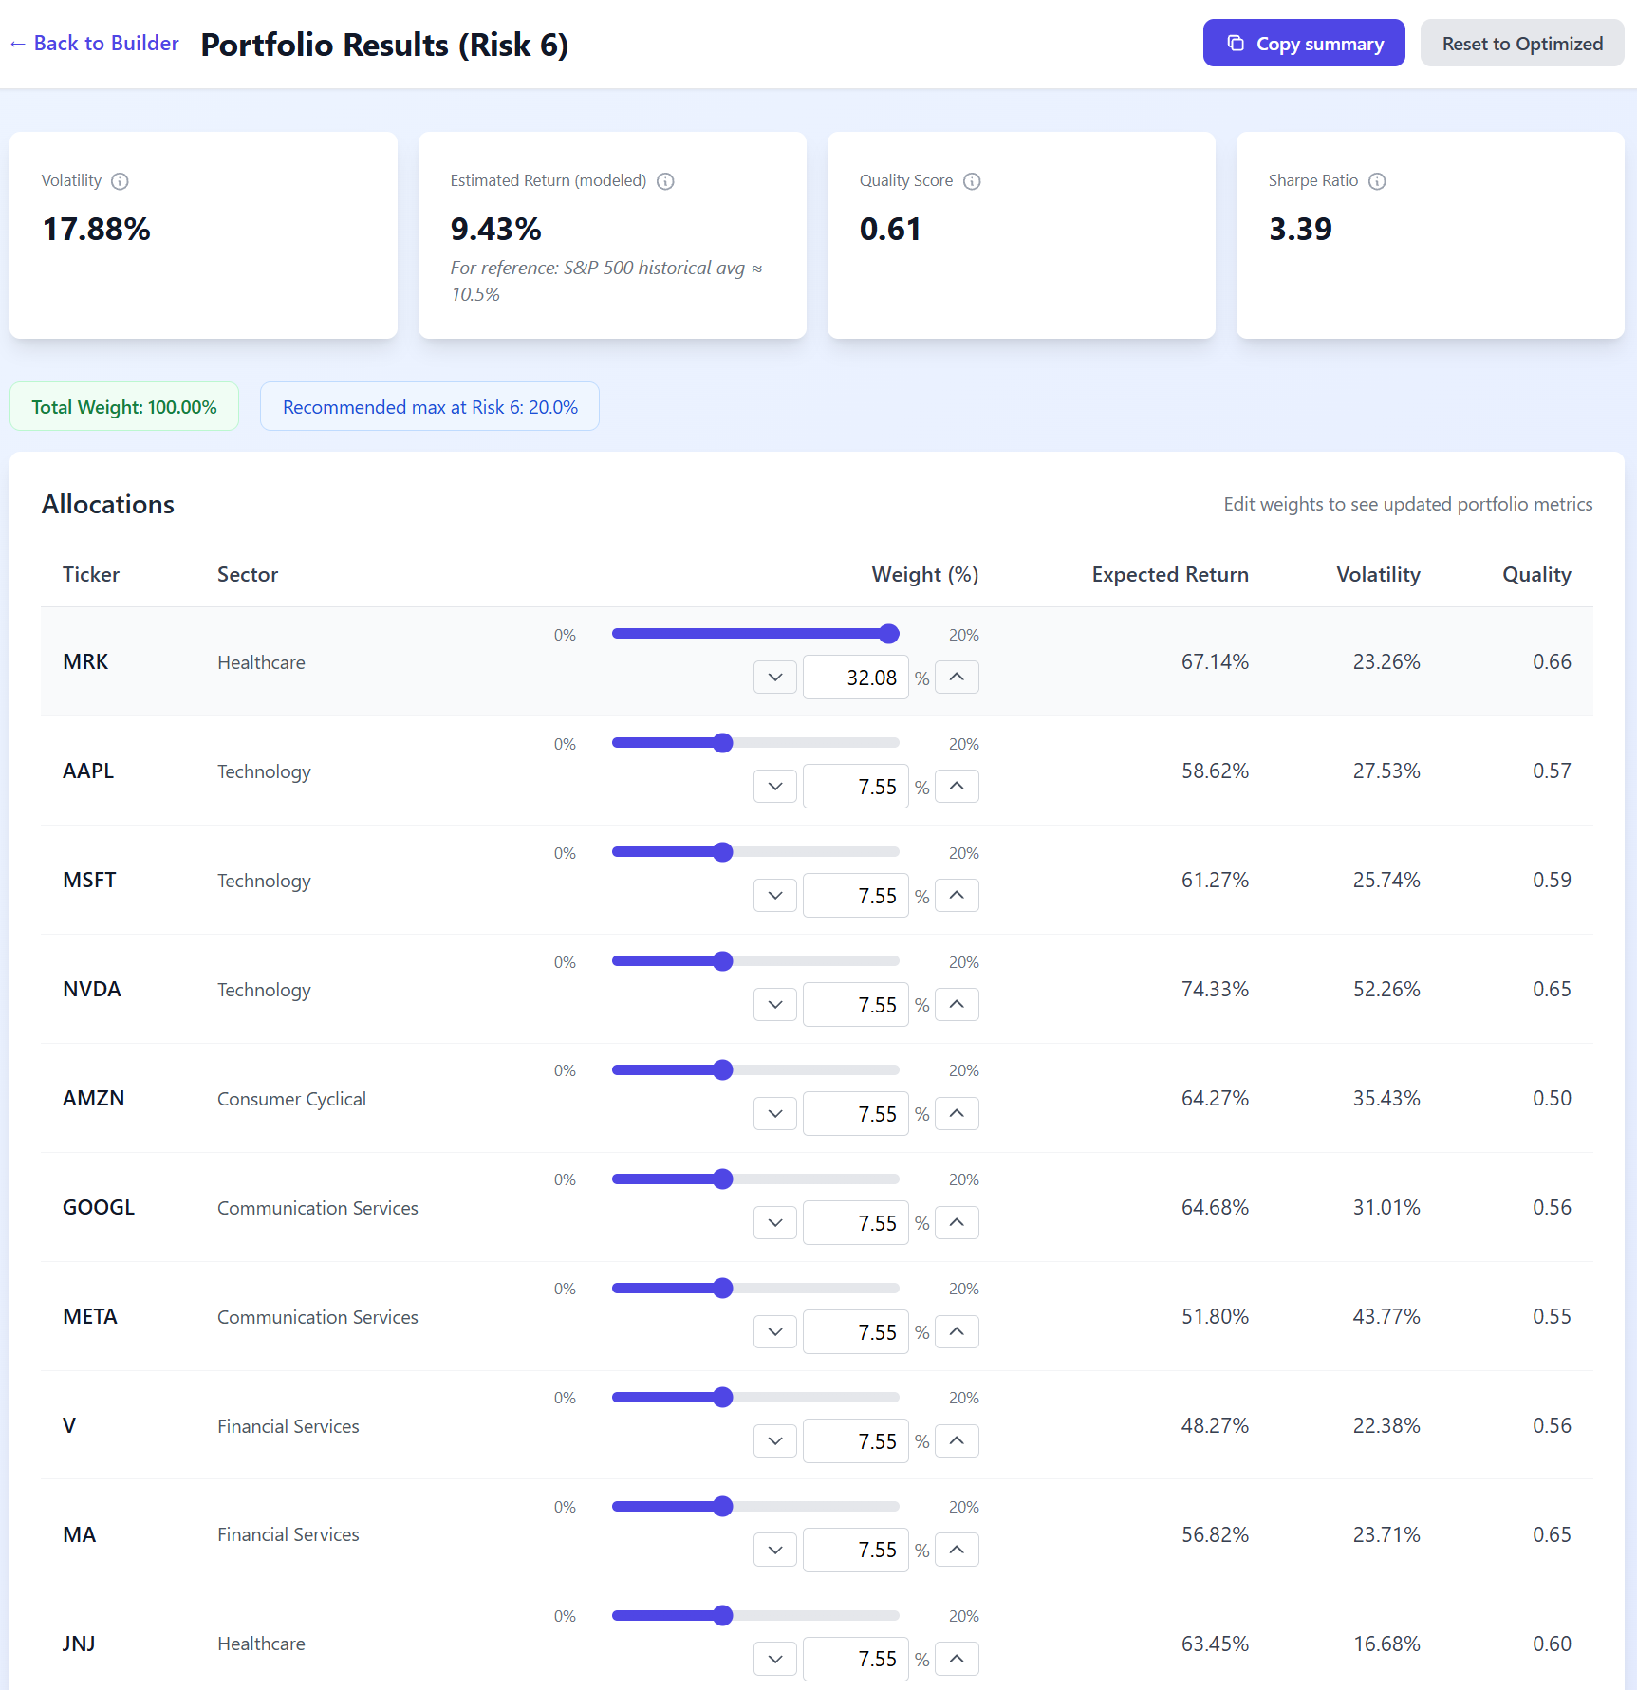
Task: Decrease META weight with the down chevron
Action: 774,1331
